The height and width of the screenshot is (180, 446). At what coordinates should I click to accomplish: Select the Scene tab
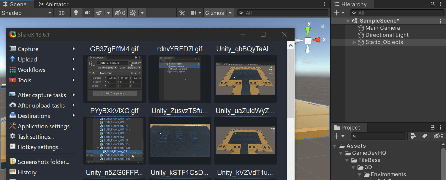pyautogui.click(x=15, y=4)
